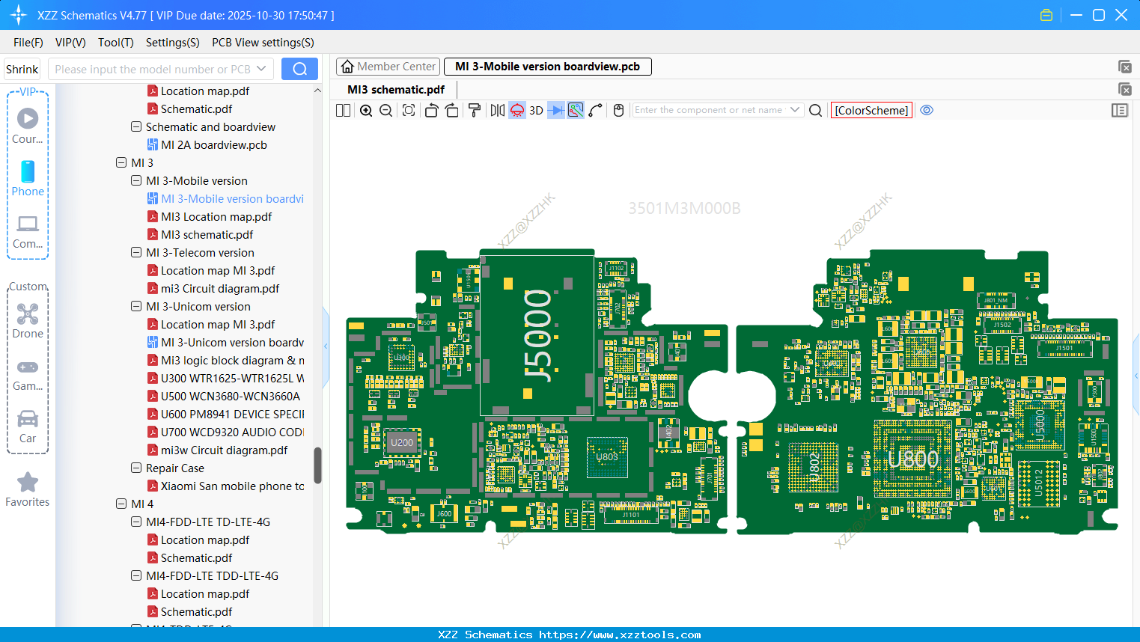The width and height of the screenshot is (1140, 642).
Task: Select the Zoom In tool
Action: [x=366, y=110]
